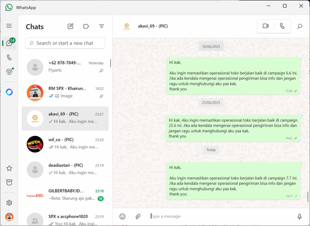
Task: Open the Chats tab in sidebar
Action: click(x=9, y=43)
